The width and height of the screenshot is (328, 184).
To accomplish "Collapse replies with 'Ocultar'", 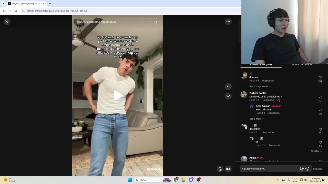I will pyautogui.click(x=316, y=151).
